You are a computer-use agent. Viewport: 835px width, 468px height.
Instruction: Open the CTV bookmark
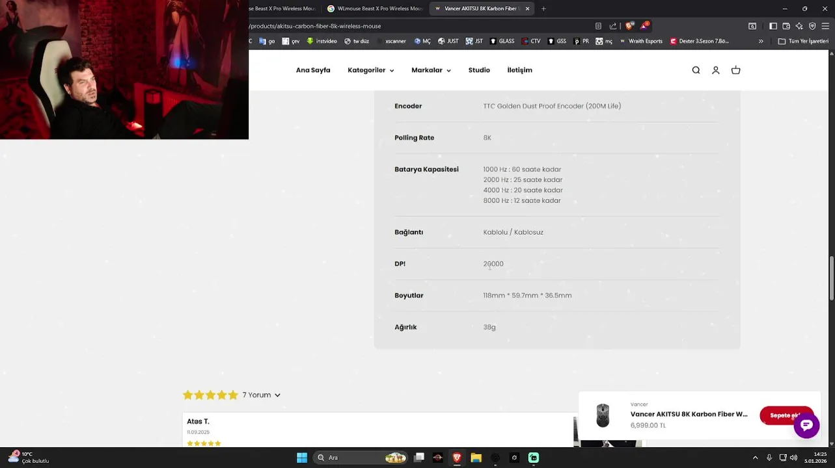pos(531,41)
